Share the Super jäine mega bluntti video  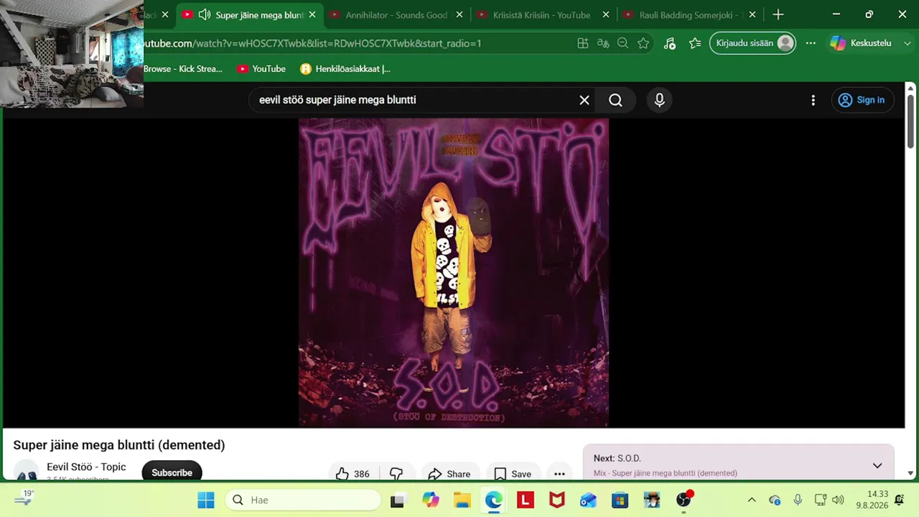click(449, 474)
